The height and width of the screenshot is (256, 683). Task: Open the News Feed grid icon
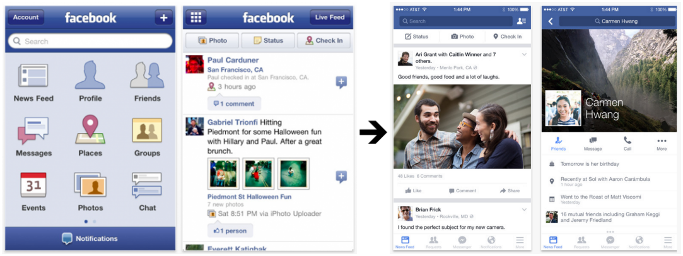(x=33, y=76)
